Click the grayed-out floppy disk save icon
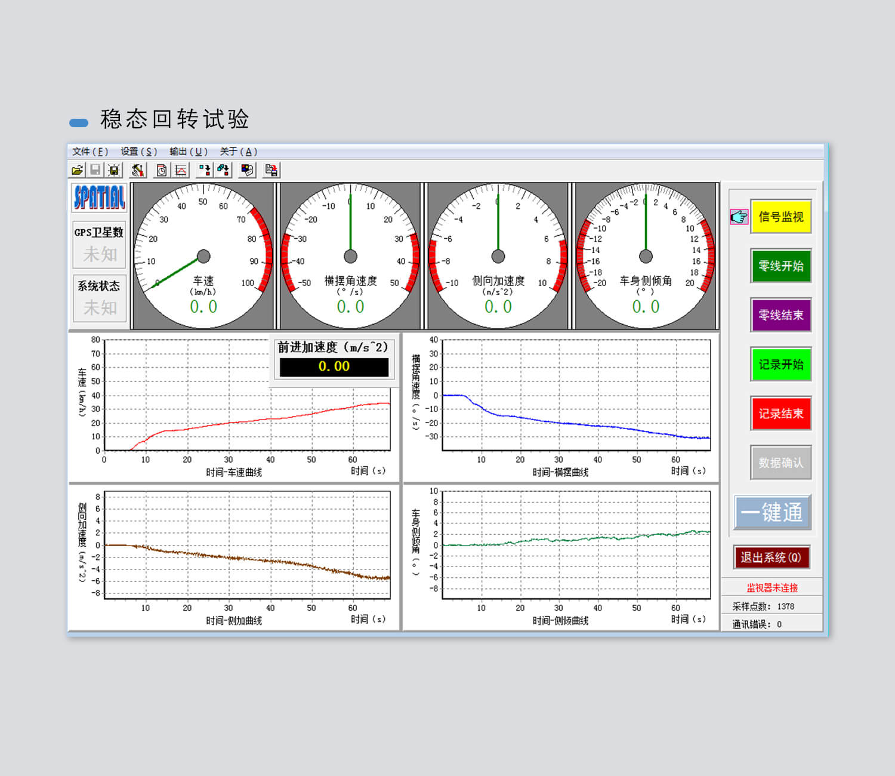This screenshot has width=895, height=776. point(95,171)
